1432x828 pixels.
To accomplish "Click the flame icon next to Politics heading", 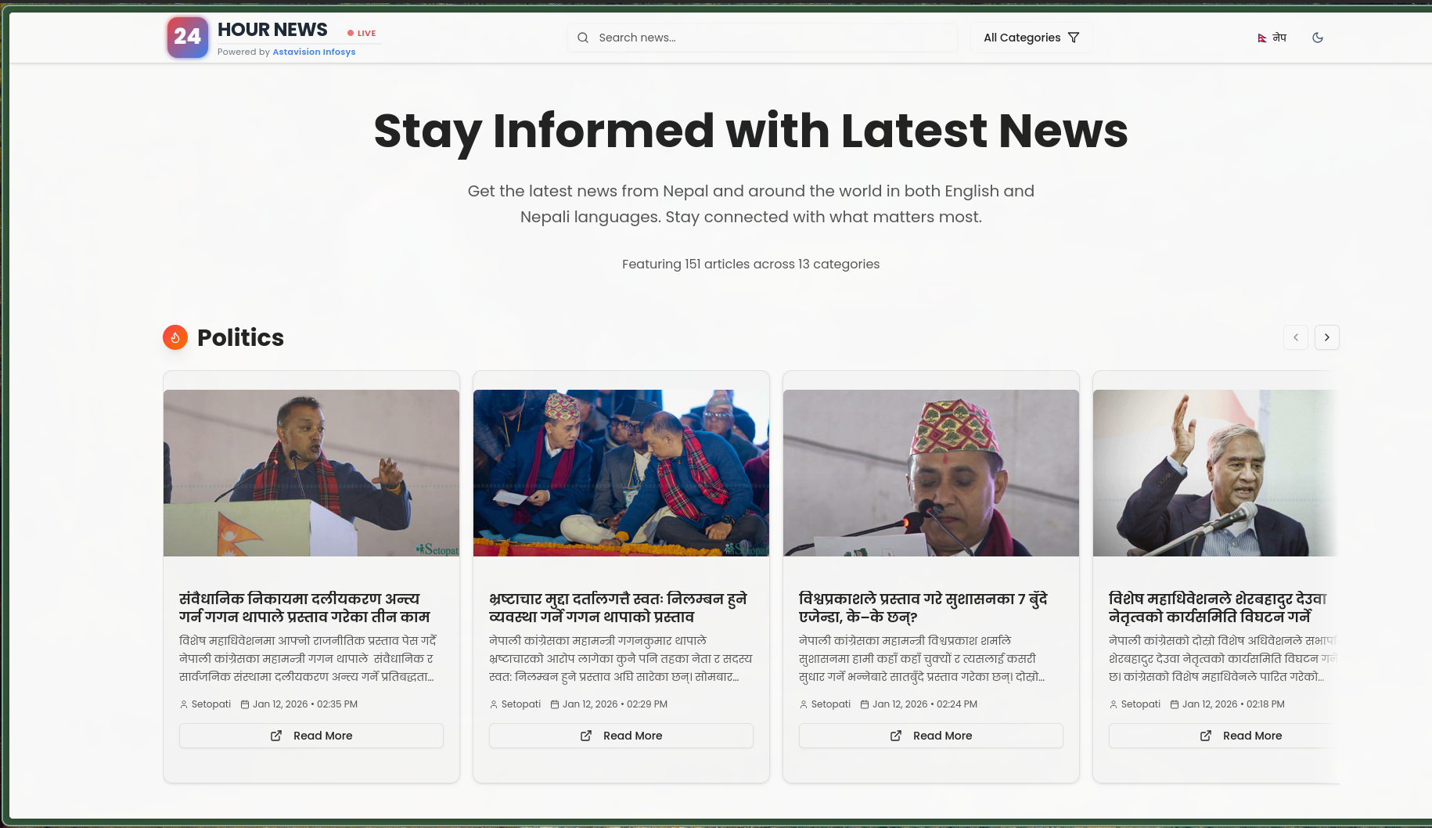I will pyautogui.click(x=175, y=337).
